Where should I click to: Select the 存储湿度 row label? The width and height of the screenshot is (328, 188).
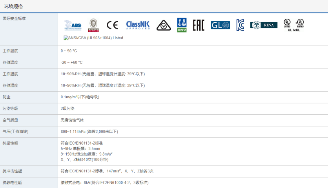click(x=10, y=85)
